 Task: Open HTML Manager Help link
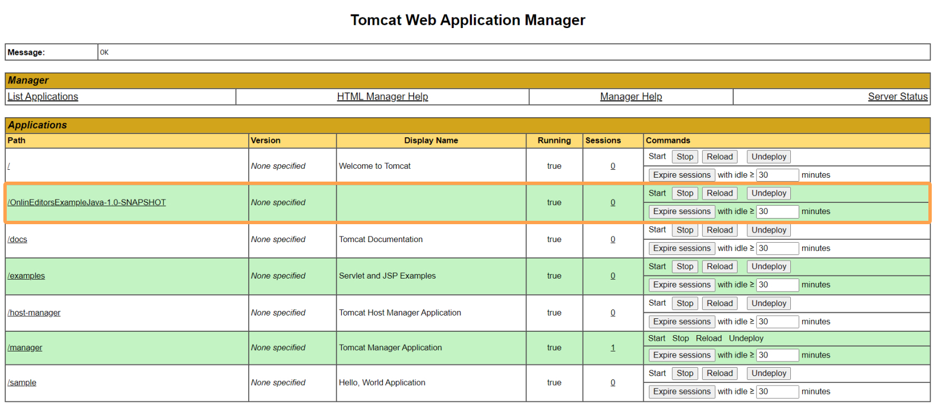click(382, 96)
